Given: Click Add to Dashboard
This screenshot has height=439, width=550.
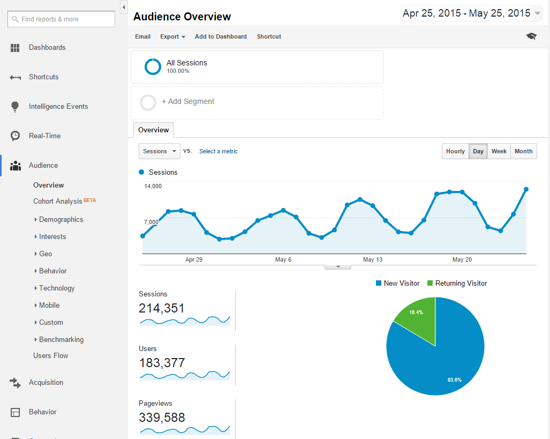Looking at the screenshot, I should (x=221, y=36).
